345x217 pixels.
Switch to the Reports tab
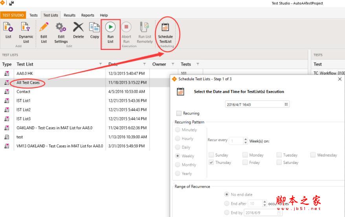click(88, 15)
